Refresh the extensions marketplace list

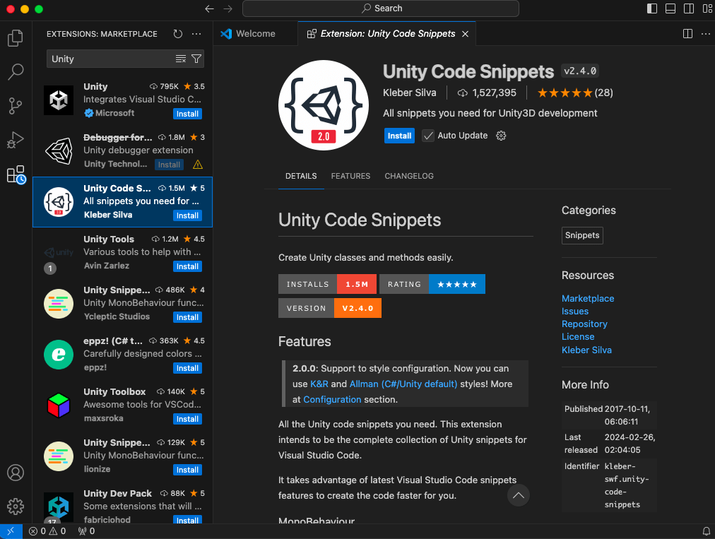(178, 34)
